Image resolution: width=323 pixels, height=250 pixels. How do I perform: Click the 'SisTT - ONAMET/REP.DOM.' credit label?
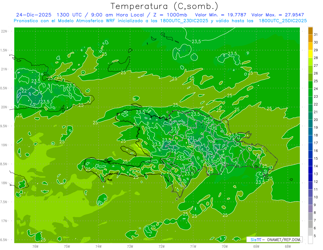(x=275, y=239)
